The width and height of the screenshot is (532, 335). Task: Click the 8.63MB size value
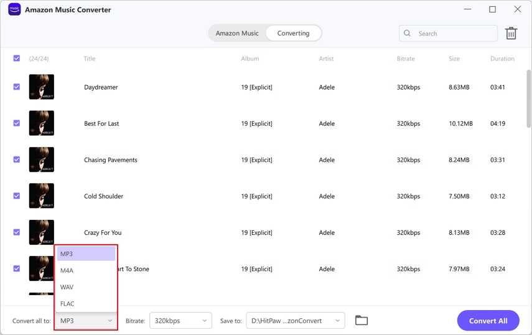coord(459,87)
